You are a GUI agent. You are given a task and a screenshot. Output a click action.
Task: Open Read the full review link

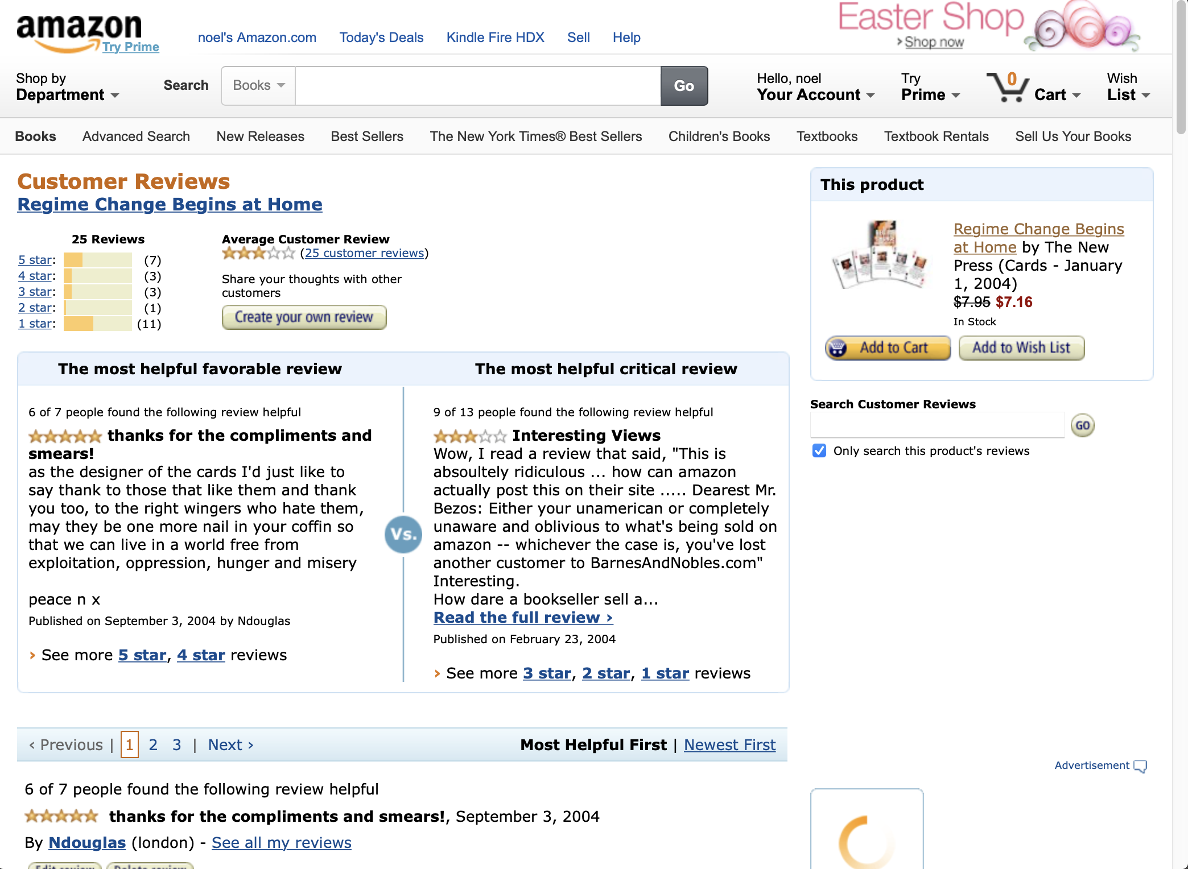522,617
